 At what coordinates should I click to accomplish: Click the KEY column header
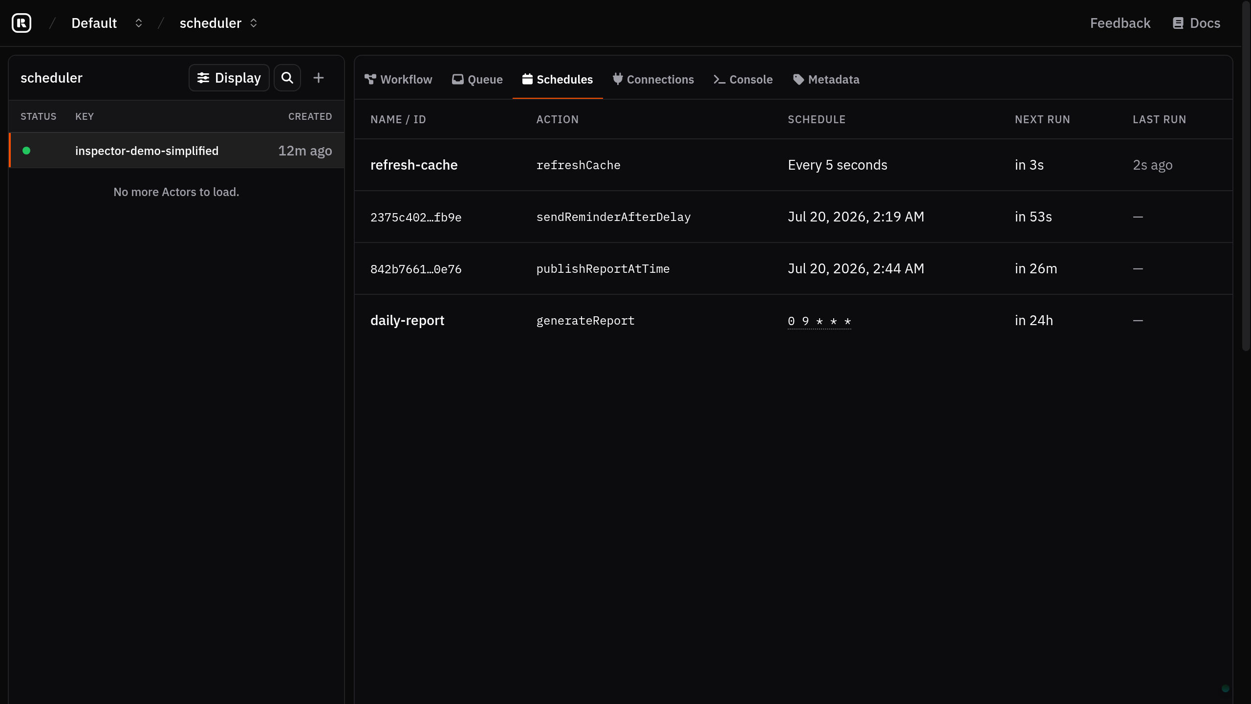[84, 116]
